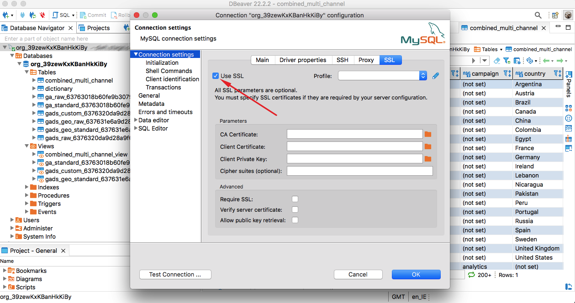This screenshot has width=575, height=303.
Task: Click the Test Connection button
Action: (175, 274)
